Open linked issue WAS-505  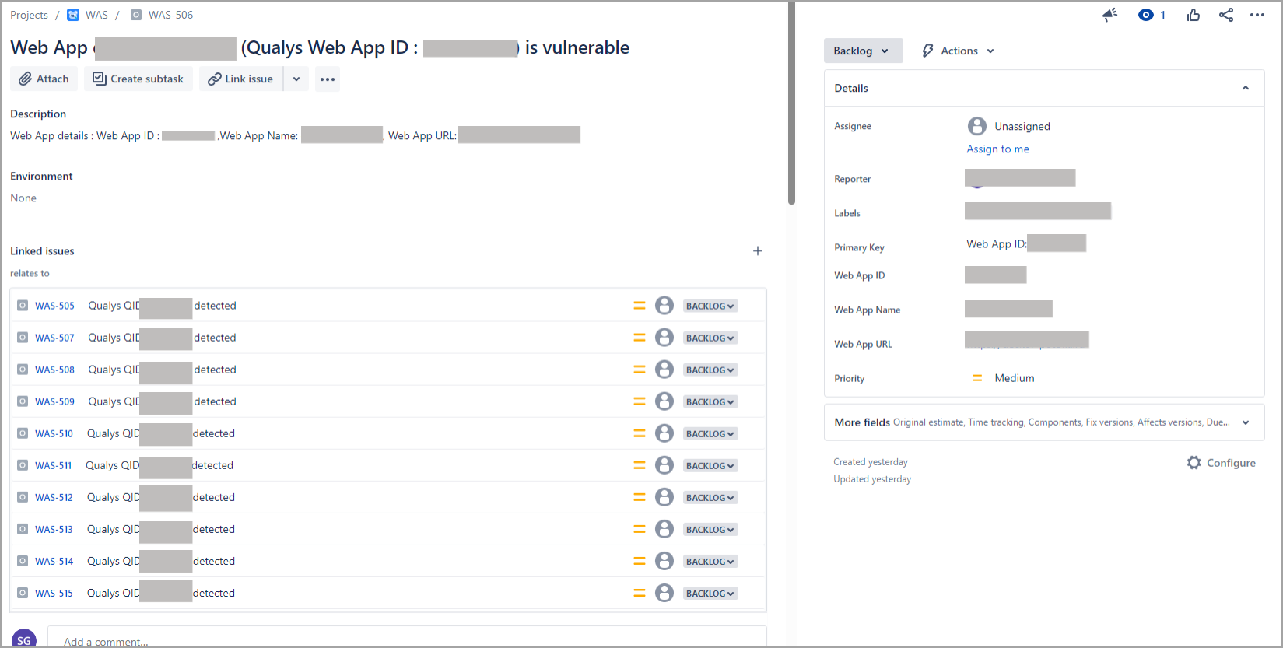tap(54, 306)
